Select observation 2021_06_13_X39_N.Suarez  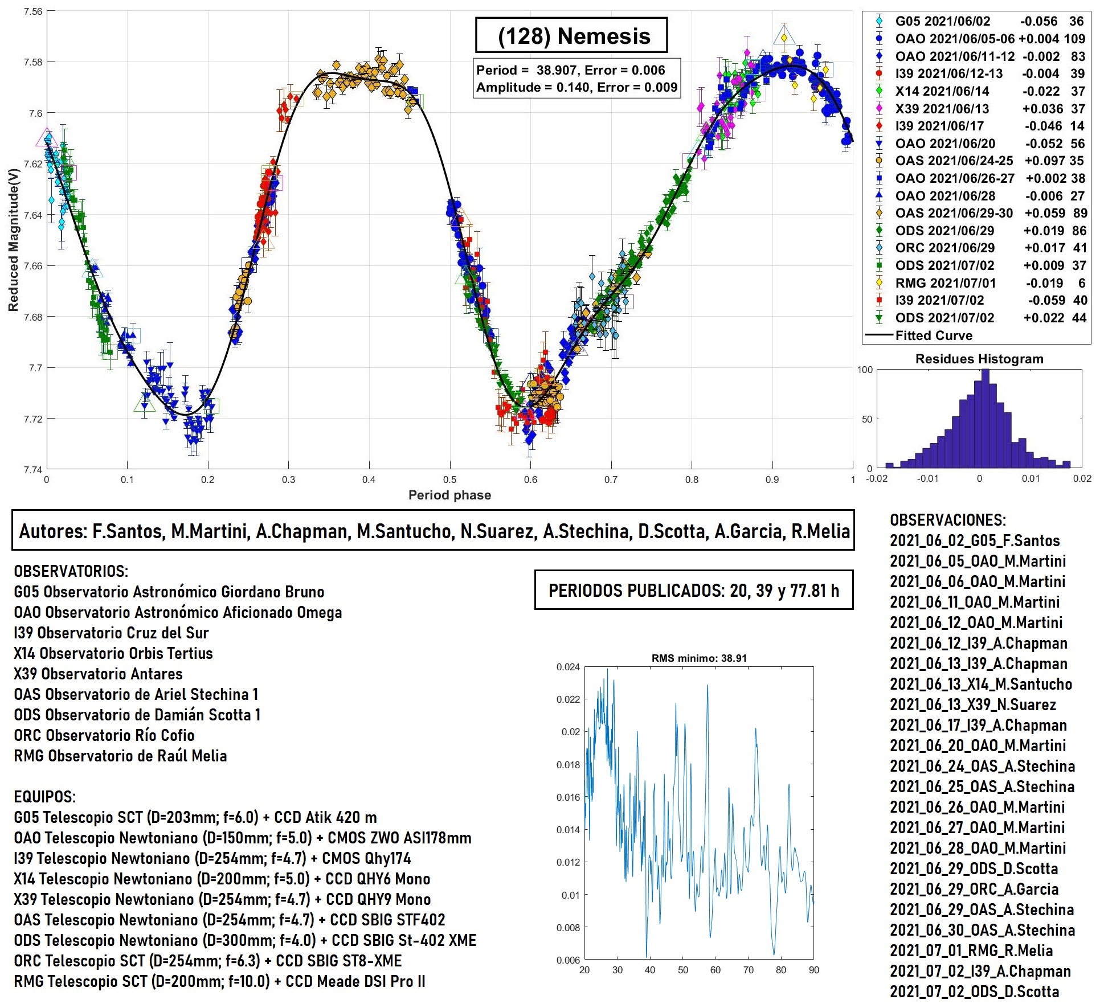point(973,704)
